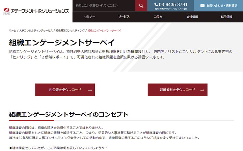Click reception hours text 受付時間 9:00~17:30
This screenshot has width=243, height=151.
click(x=171, y=9)
